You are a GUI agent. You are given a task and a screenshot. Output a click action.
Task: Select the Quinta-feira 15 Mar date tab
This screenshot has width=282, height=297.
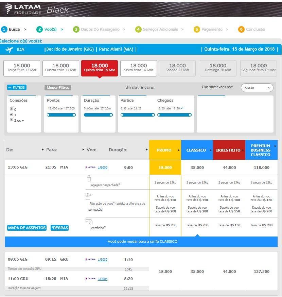[x=100, y=68]
